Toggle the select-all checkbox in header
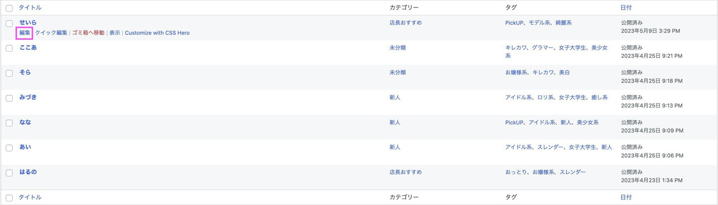This screenshot has width=718, height=205. coord(9,8)
